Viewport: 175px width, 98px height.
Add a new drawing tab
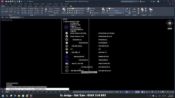coord(23,17)
